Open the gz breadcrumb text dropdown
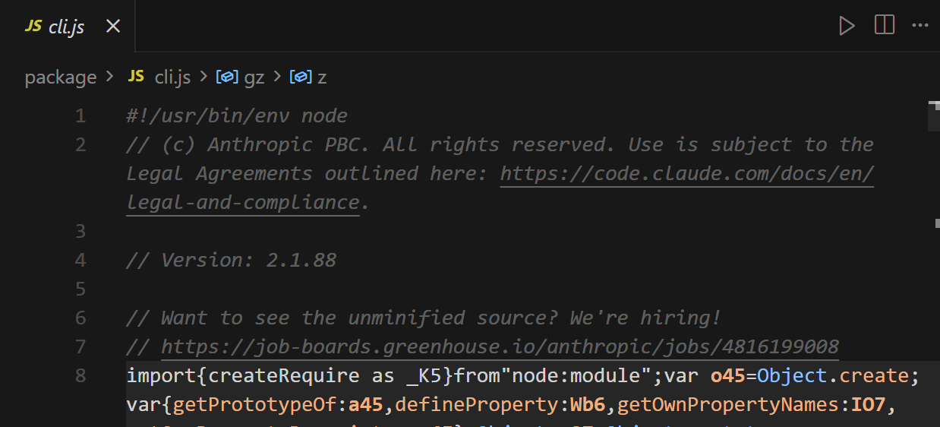Image resolution: width=940 pixels, height=427 pixels. [254, 77]
